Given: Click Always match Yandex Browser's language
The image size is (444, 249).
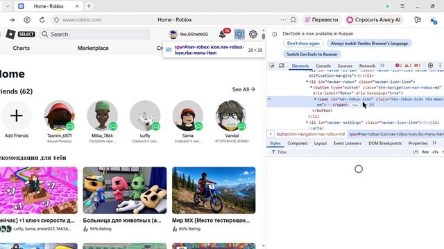Looking at the screenshot, I should click(x=369, y=44).
